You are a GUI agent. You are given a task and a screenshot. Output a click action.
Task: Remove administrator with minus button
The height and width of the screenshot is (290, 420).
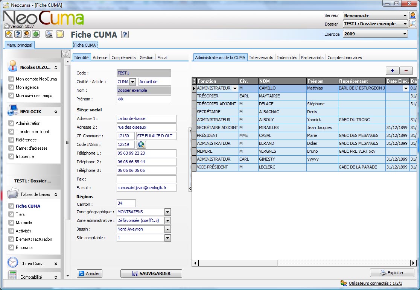click(x=406, y=71)
